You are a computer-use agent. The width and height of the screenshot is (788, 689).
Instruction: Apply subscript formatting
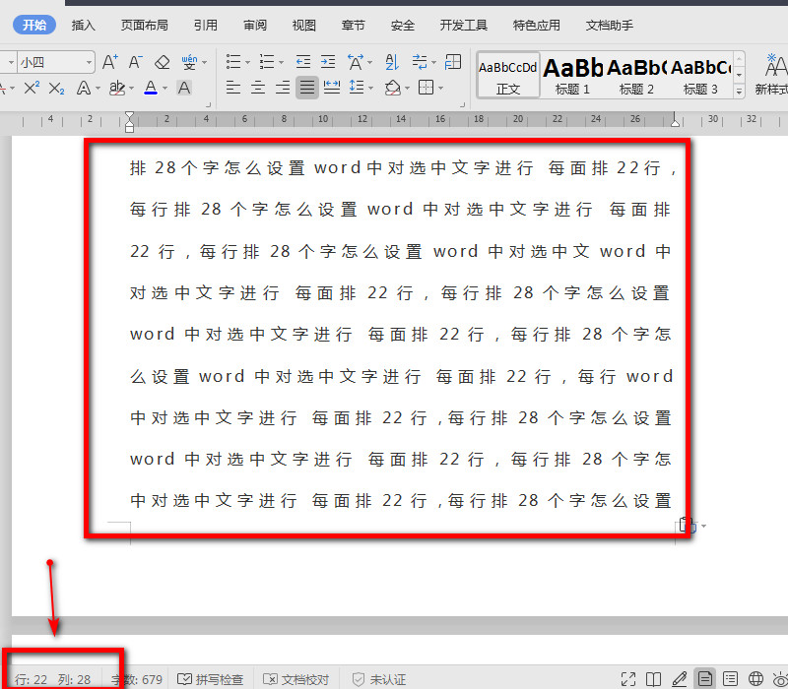tap(56, 88)
